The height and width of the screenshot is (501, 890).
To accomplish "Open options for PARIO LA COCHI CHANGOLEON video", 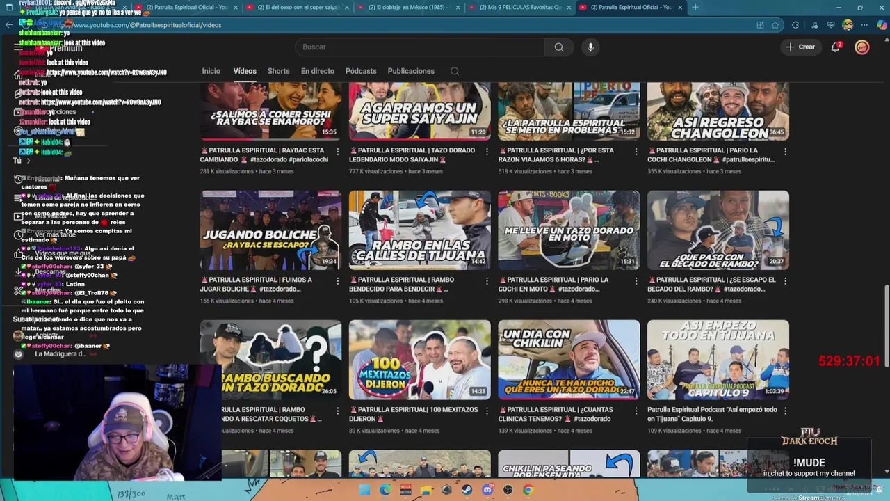I will pos(785,151).
